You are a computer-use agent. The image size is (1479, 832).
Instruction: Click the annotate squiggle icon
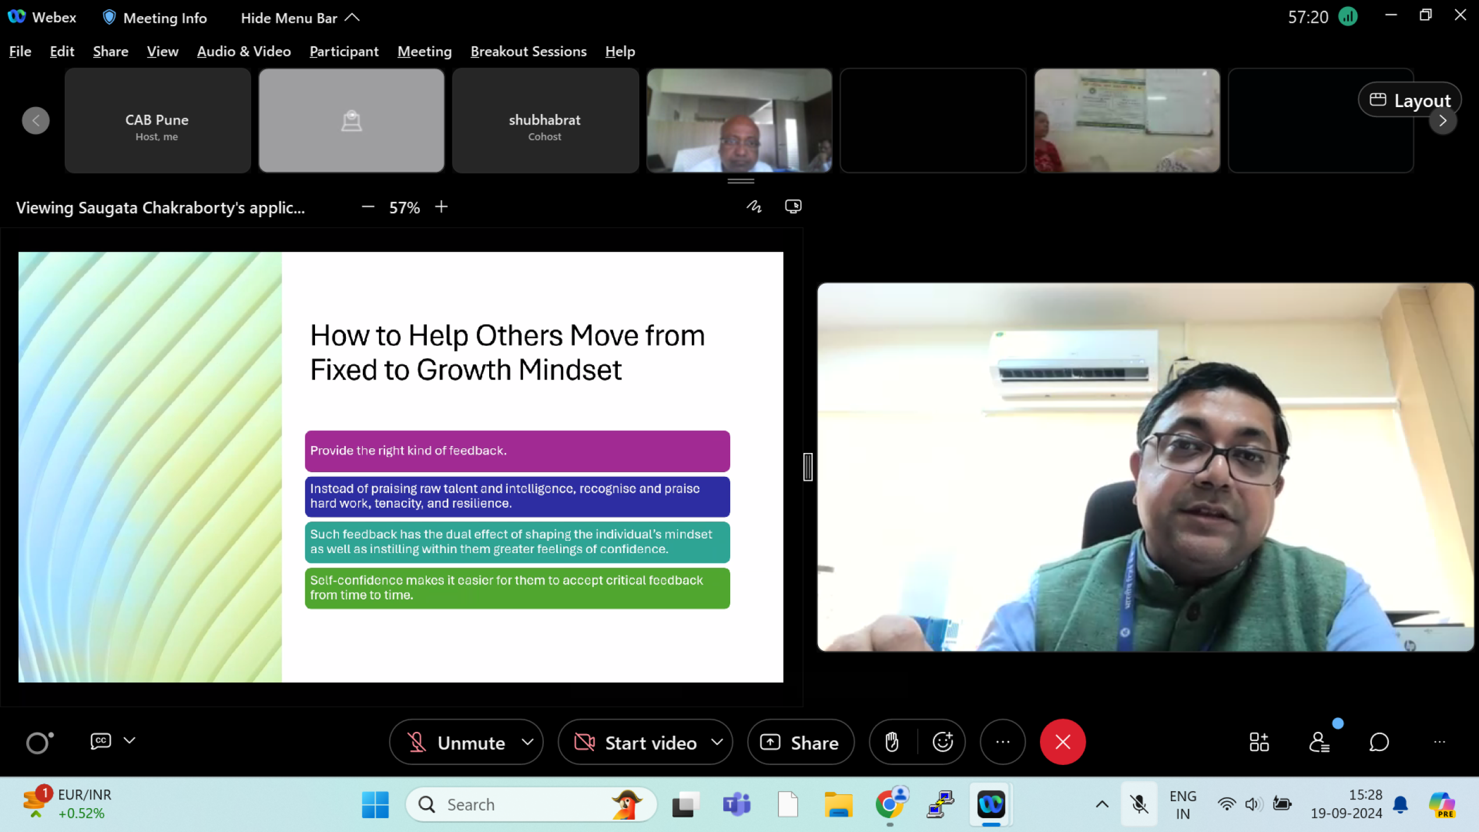754,207
